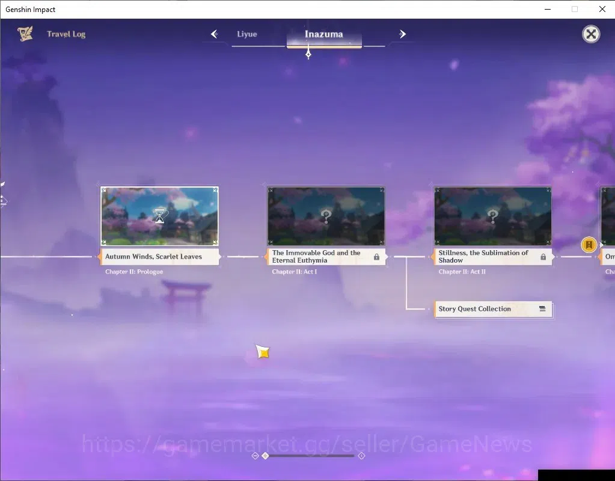Click Autumn Winds, Scarlet Leaves title label
The image size is (615, 481).
tap(160, 257)
